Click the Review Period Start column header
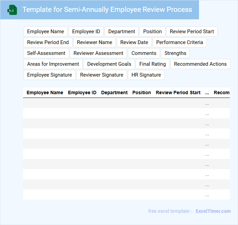 [178, 93]
